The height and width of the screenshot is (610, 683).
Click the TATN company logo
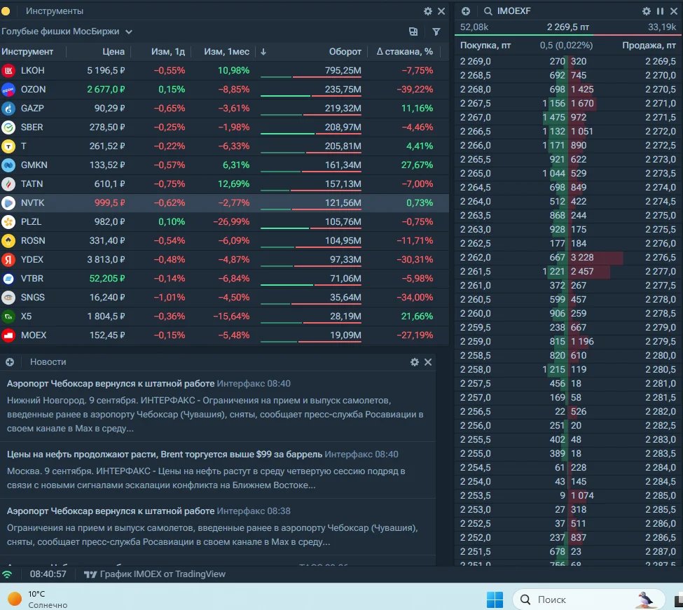[8, 184]
